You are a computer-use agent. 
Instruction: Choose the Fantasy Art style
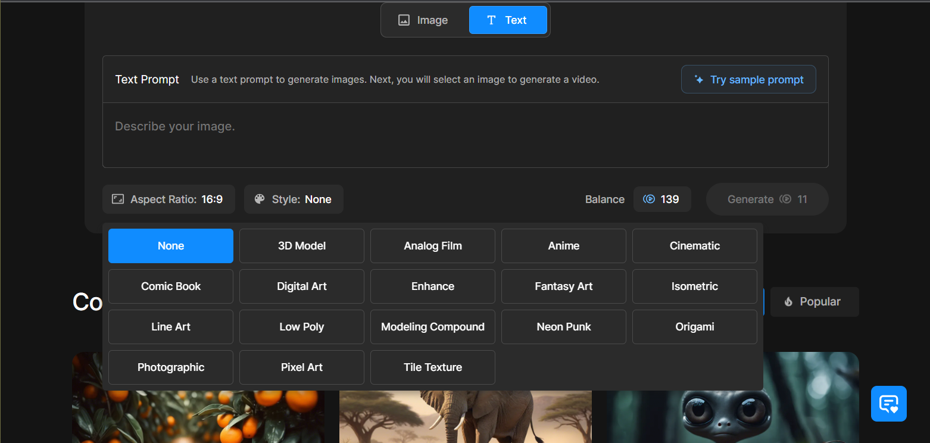(564, 286)
